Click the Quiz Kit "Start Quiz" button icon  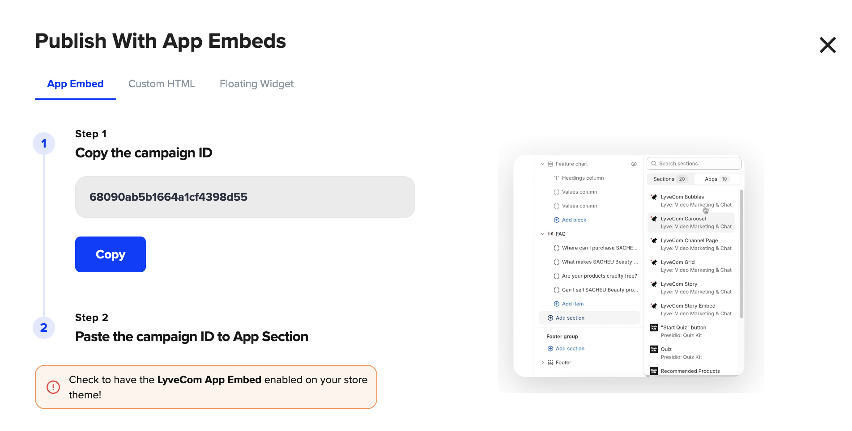click(654, 328)
